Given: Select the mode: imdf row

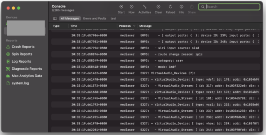Looking at the screenshot, I should click(x=156, y=67).
